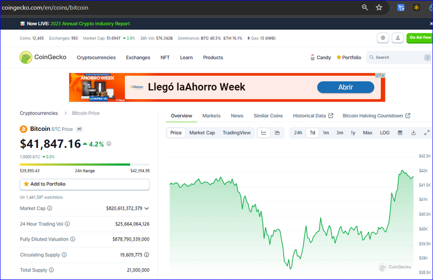Switch to the Markets tab
Screen dimensions: 433x280
pos(211,116)
